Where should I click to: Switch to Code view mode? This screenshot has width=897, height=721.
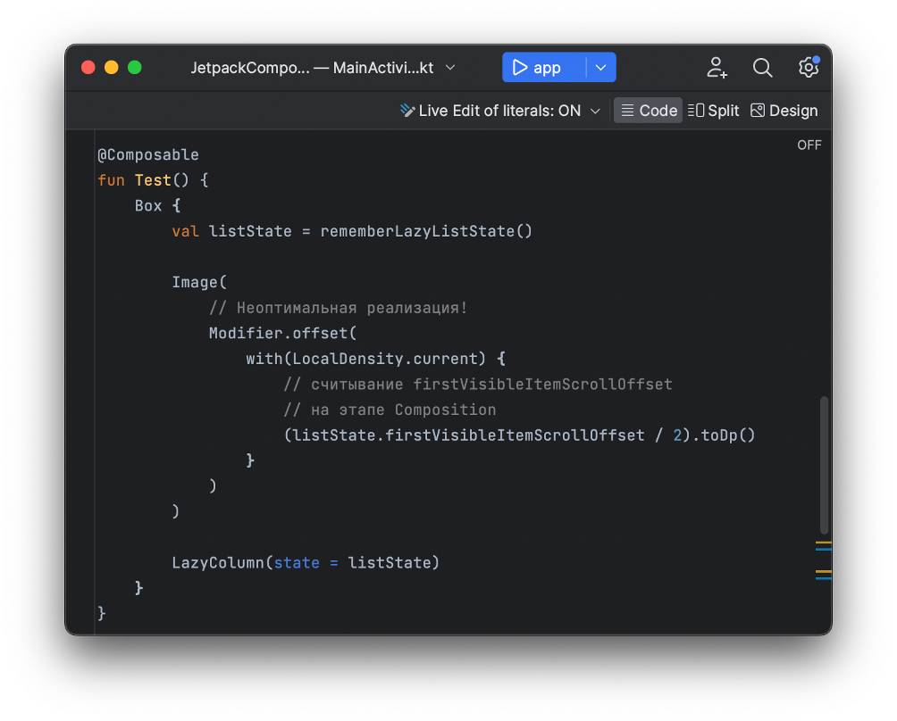click(649, 111)
